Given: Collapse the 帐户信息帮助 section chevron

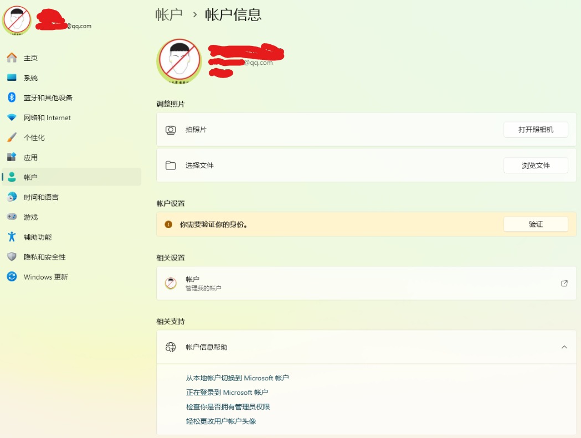Looking at the screenshot, I should 564,347.
